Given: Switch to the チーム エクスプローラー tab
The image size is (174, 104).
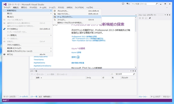Looking at the screenshot, I should (x=156, y=97).
